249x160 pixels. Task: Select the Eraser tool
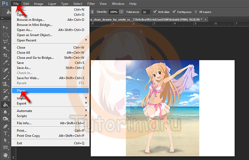tap(5, 97)
